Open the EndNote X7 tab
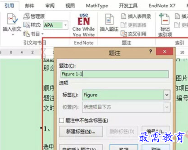This screenshot has height=150, width=188. click(162, 6)
